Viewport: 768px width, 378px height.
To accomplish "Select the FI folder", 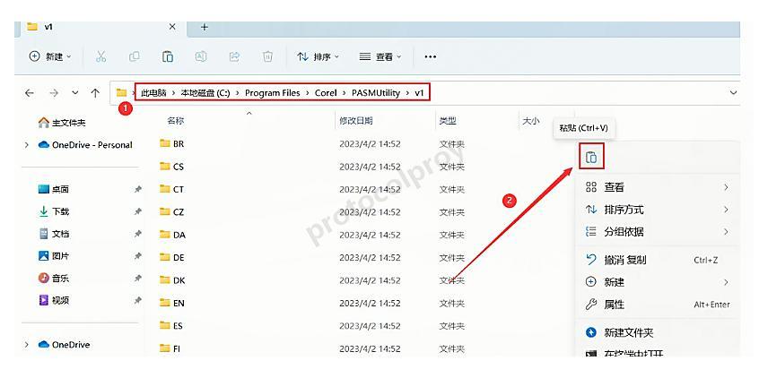I will coord(170,348).
